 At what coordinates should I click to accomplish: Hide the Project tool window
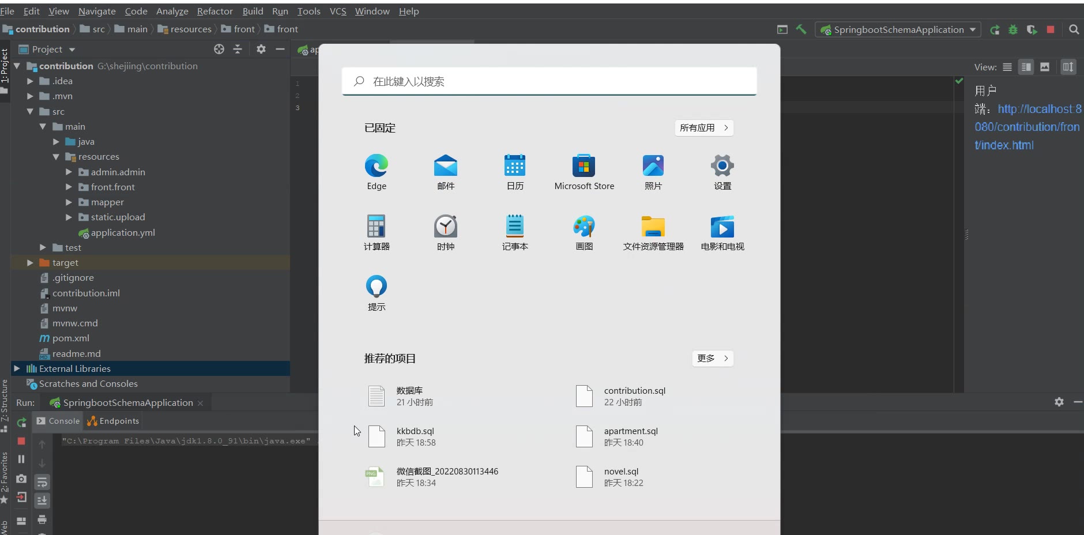pos(280,49)
